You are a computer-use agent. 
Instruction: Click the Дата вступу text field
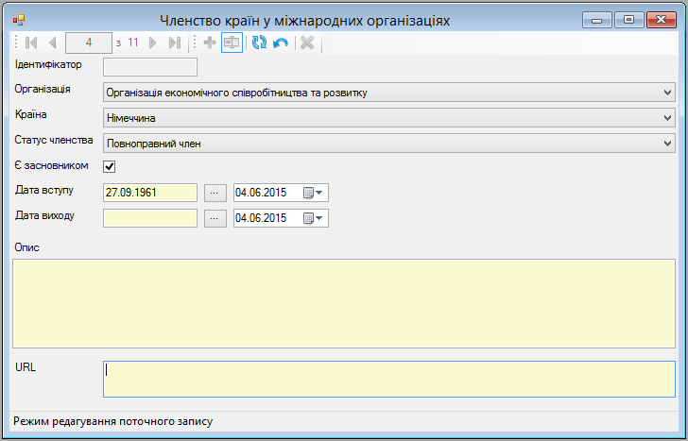click(150, 193)
